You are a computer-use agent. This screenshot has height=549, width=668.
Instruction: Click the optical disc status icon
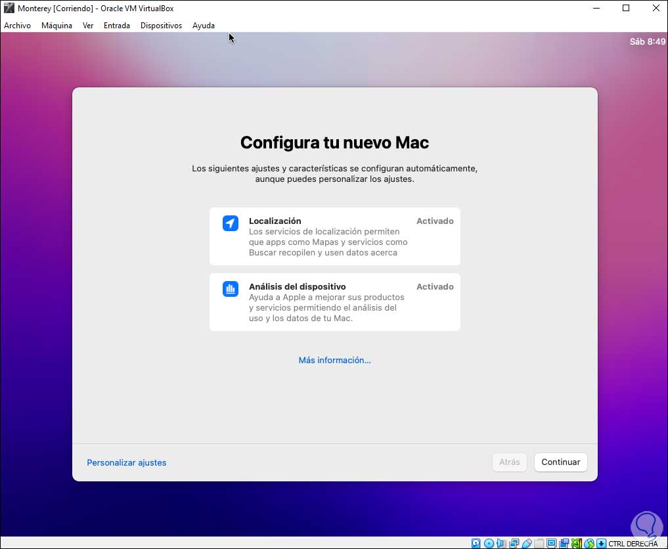(489, 544)
